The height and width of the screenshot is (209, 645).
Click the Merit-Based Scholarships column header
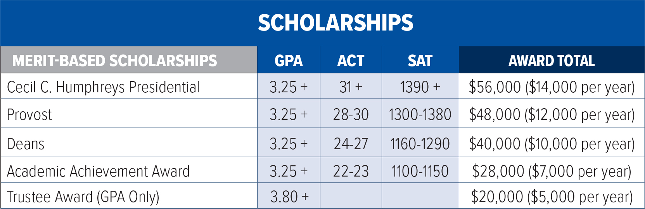(114, 61)
